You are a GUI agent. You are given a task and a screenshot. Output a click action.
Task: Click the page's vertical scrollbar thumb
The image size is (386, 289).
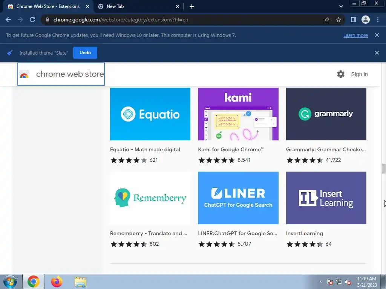tap(383, 169)
